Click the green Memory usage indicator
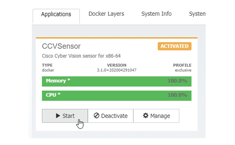The height and width of the screenshot is (145, 235). click(x=116, y=81)
